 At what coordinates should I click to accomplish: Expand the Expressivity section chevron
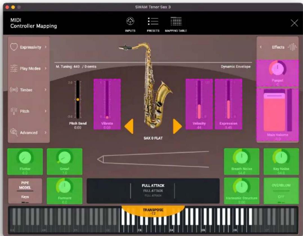pos(46,47)
